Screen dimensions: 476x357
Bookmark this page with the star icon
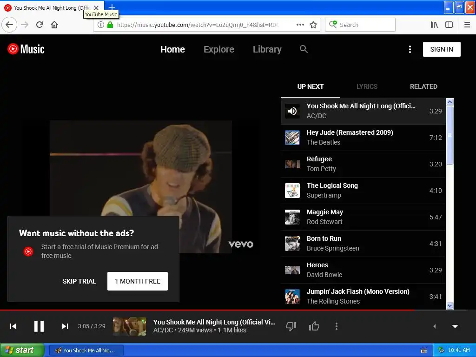[x=313, y=25]
